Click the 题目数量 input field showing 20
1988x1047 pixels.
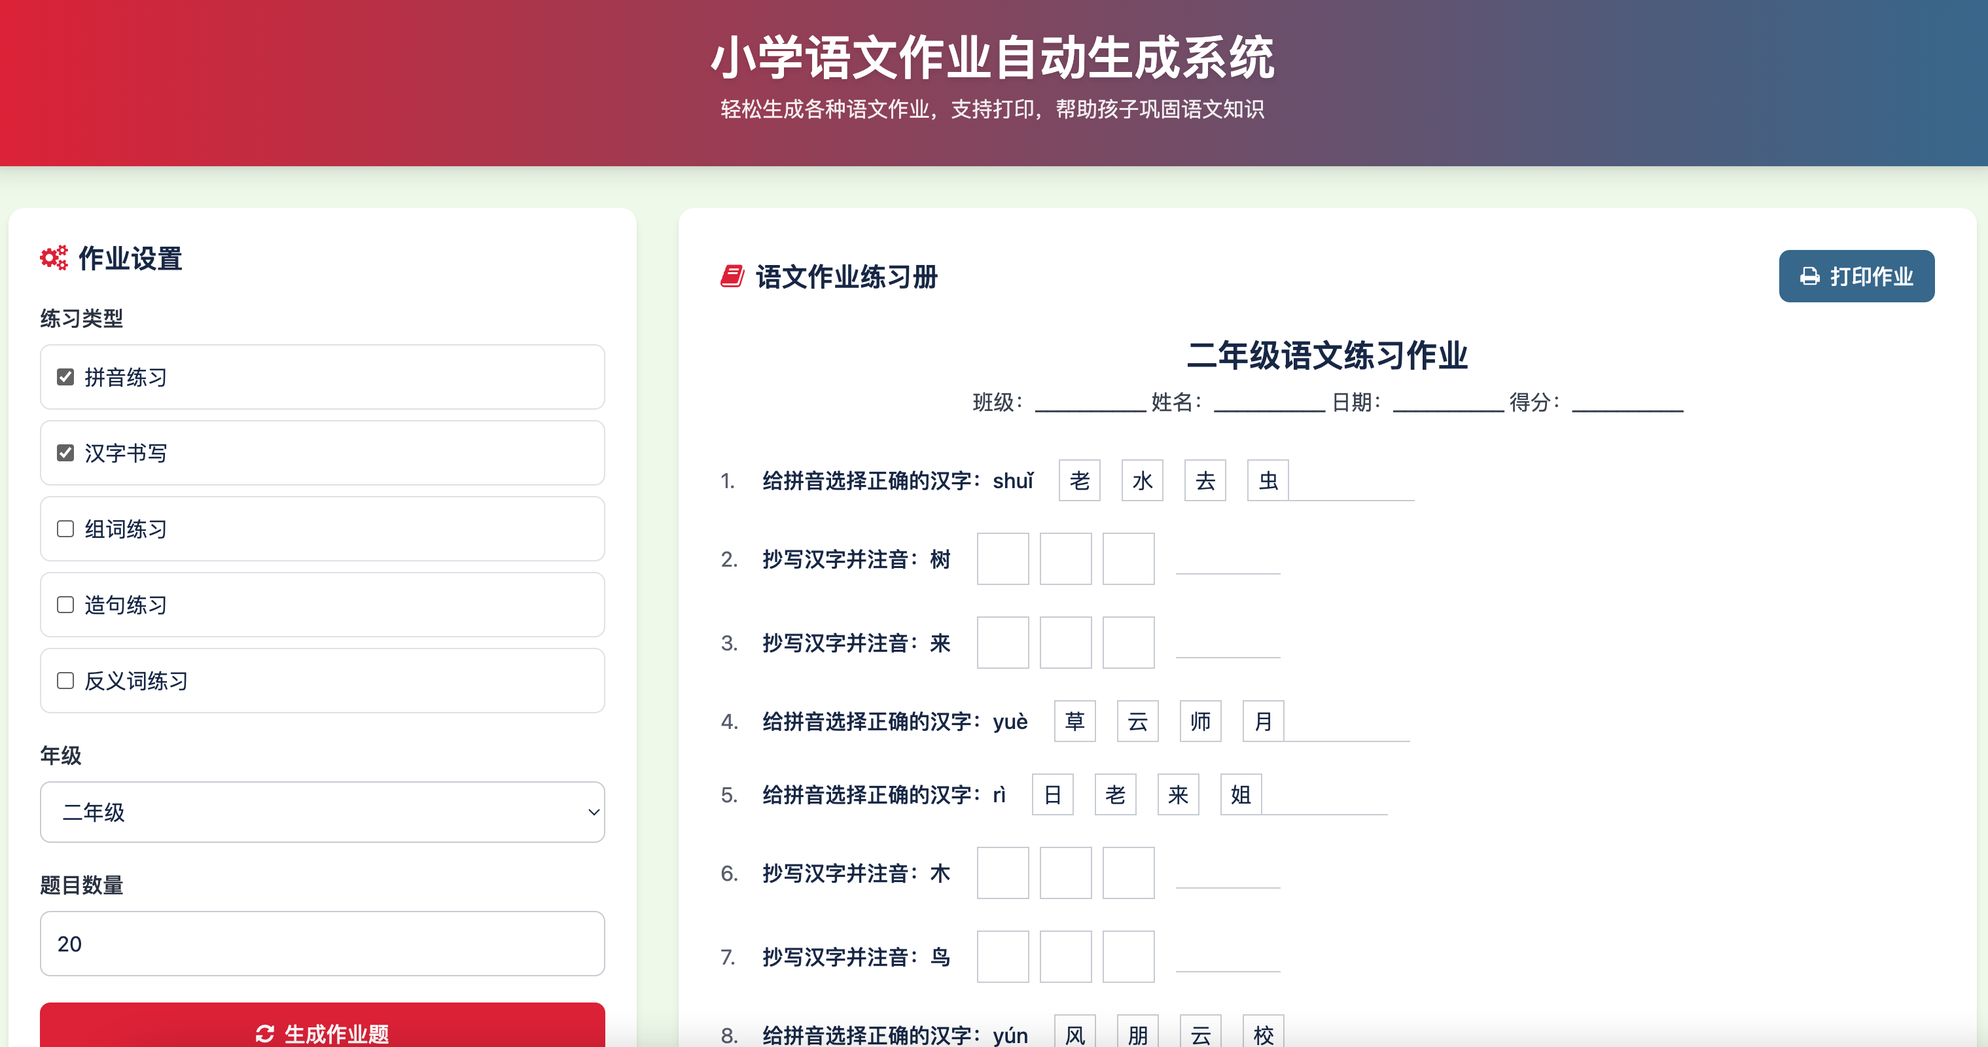323,943
